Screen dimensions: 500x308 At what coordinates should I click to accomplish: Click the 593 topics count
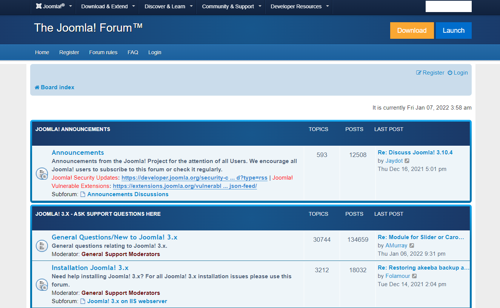pyautogui.click(x=322, y=155)
